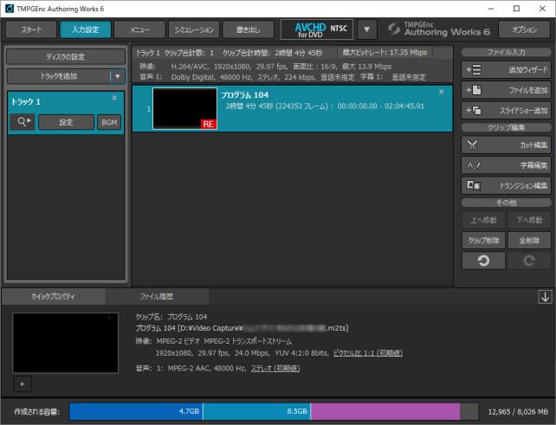Click the undo arrow icon
The width and height of the screenshot is (556, 425).
483,261
